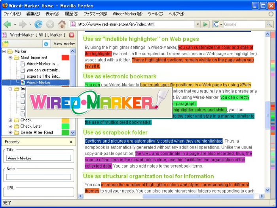
Task: Click the Delete After Read folder icon
Action: coord(17,132)
